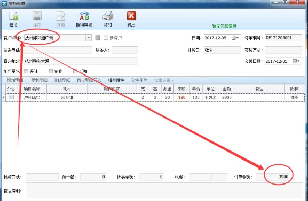Viewport: 308px width, 201px height.
Task: Click the 户外喷绘 cell
Action: pos(32,97)
